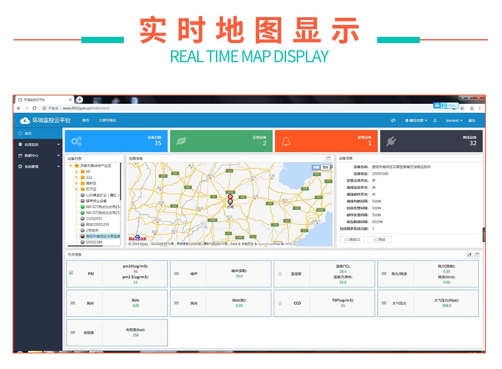Click the red map marker at 济南

pos(230,197)
